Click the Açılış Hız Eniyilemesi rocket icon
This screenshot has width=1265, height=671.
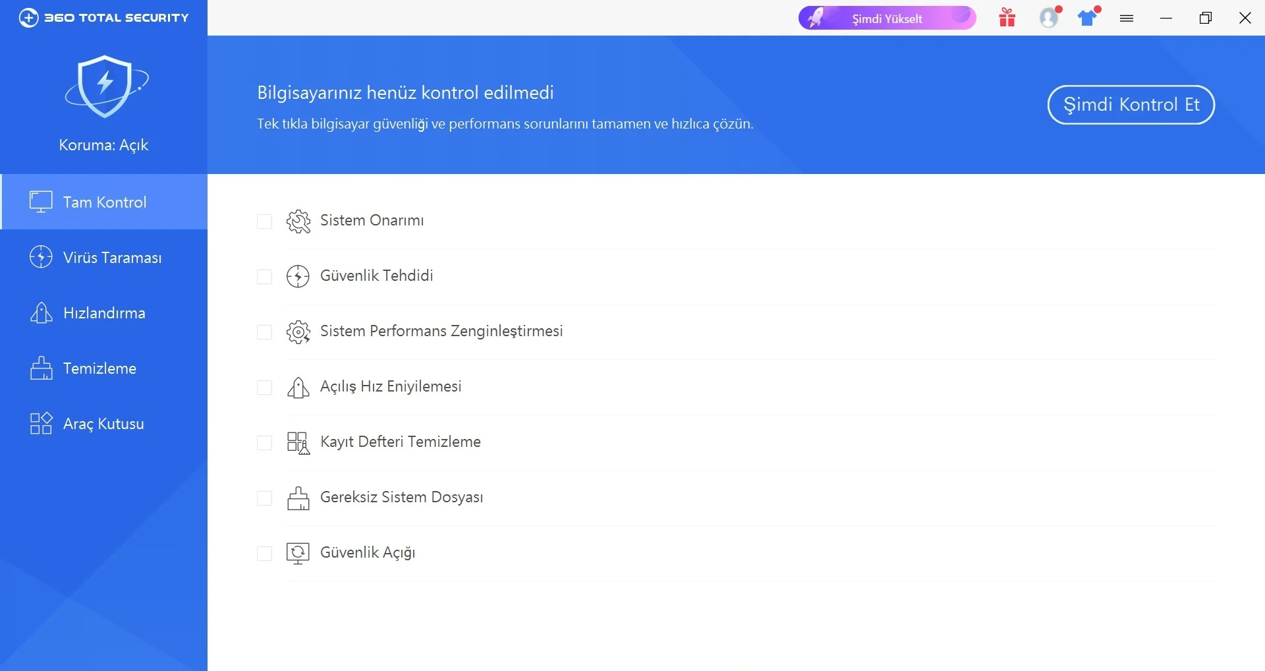click(x=298, y=388)
